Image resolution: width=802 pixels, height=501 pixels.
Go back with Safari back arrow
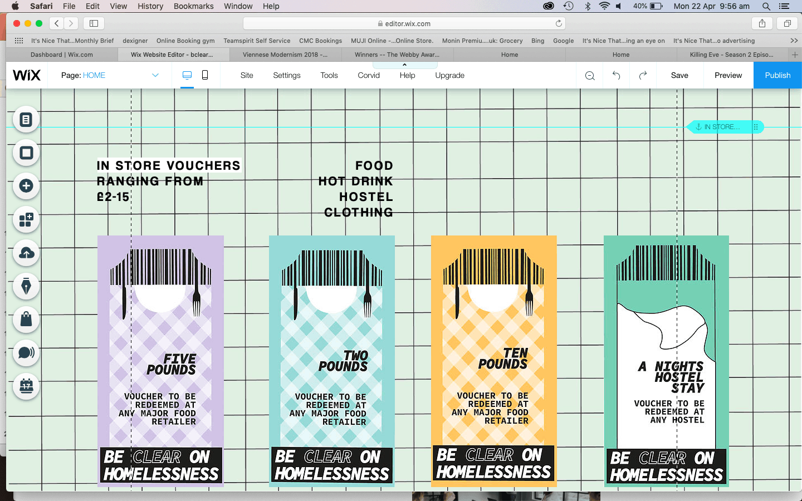(x=57, y=23)
